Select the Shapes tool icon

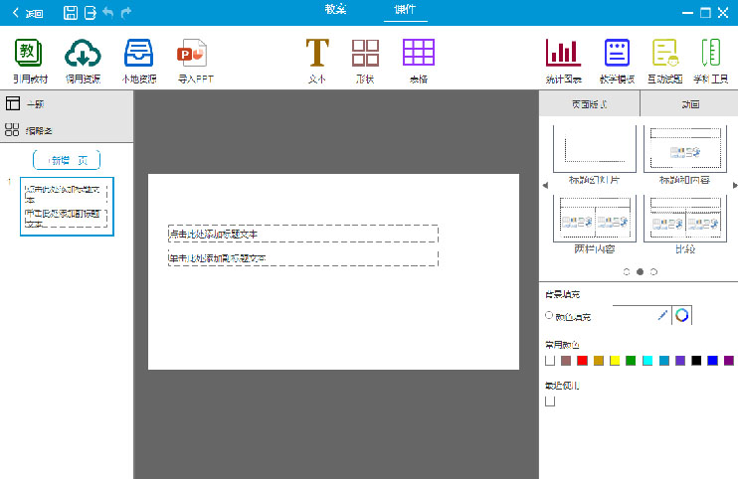click(x=366, y=54)
